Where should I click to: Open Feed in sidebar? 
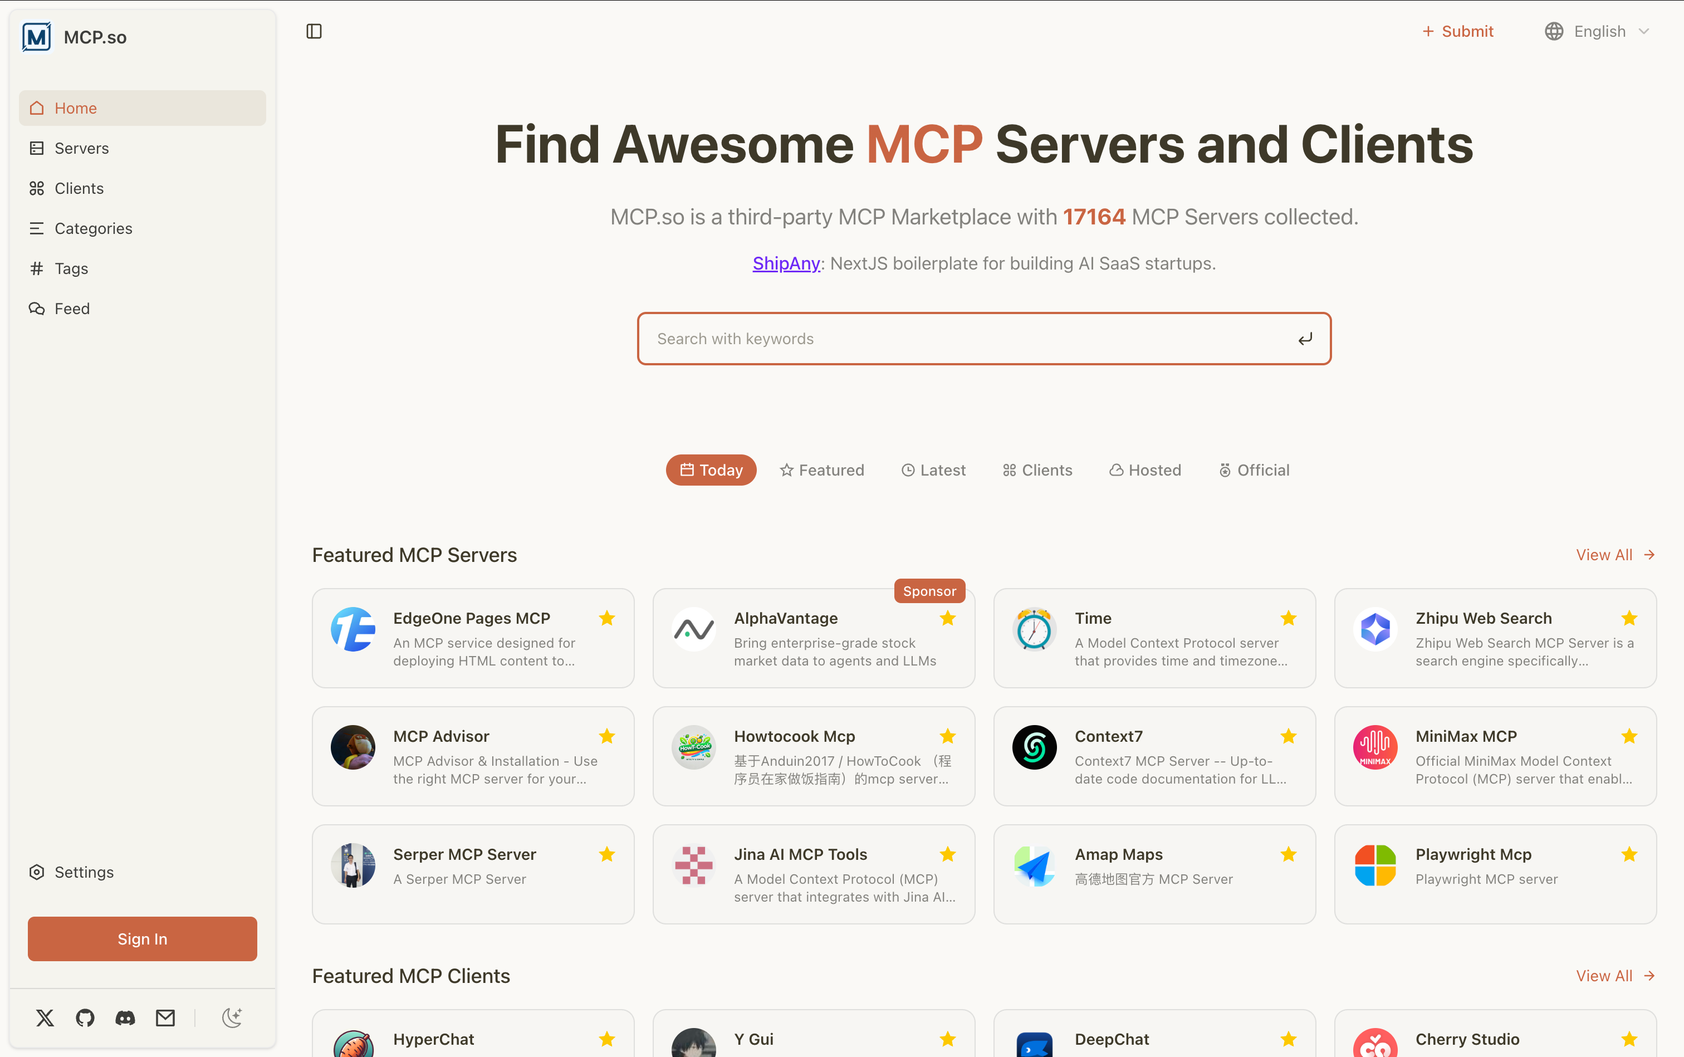click(x=143, y=309)
